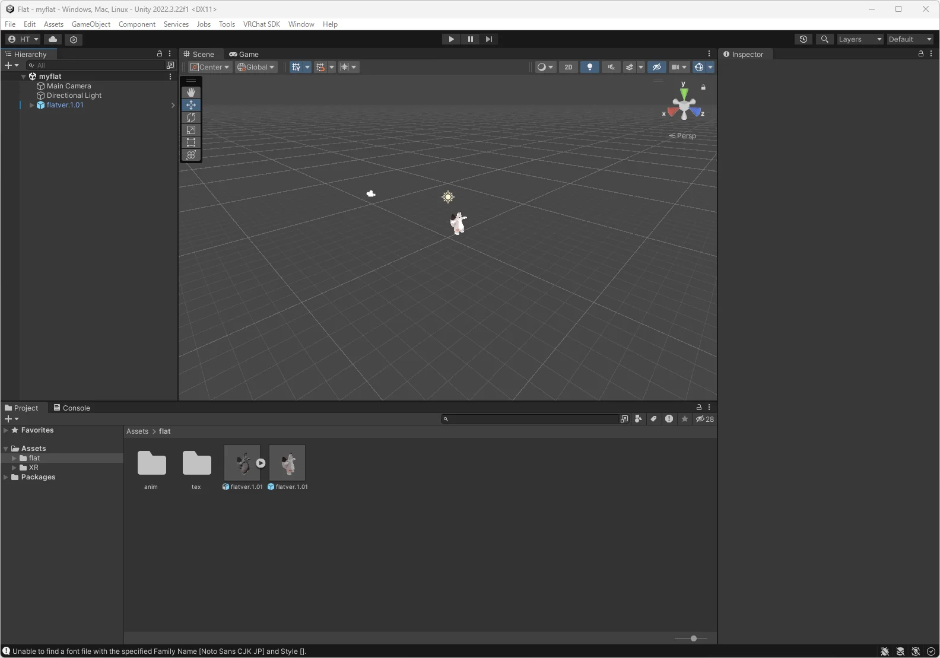
Task: Open the Undo History icon
Action: pyautogui.click(x=804, y=39)
